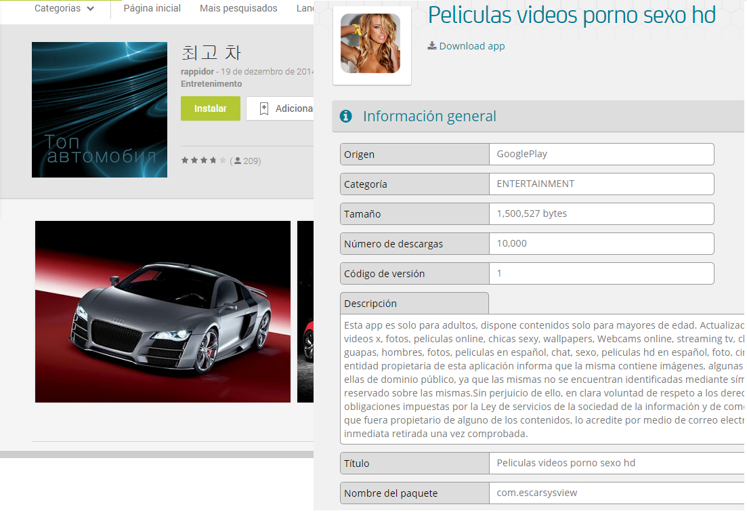Open the silver Audi car screenshot
Screen dimensions: 747x513
pos(163,312)
